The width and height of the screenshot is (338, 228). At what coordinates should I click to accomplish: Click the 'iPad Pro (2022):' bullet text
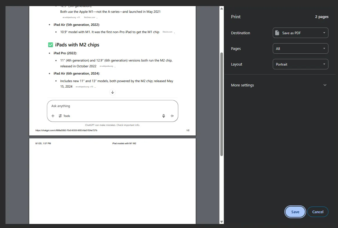pos(65,53)
